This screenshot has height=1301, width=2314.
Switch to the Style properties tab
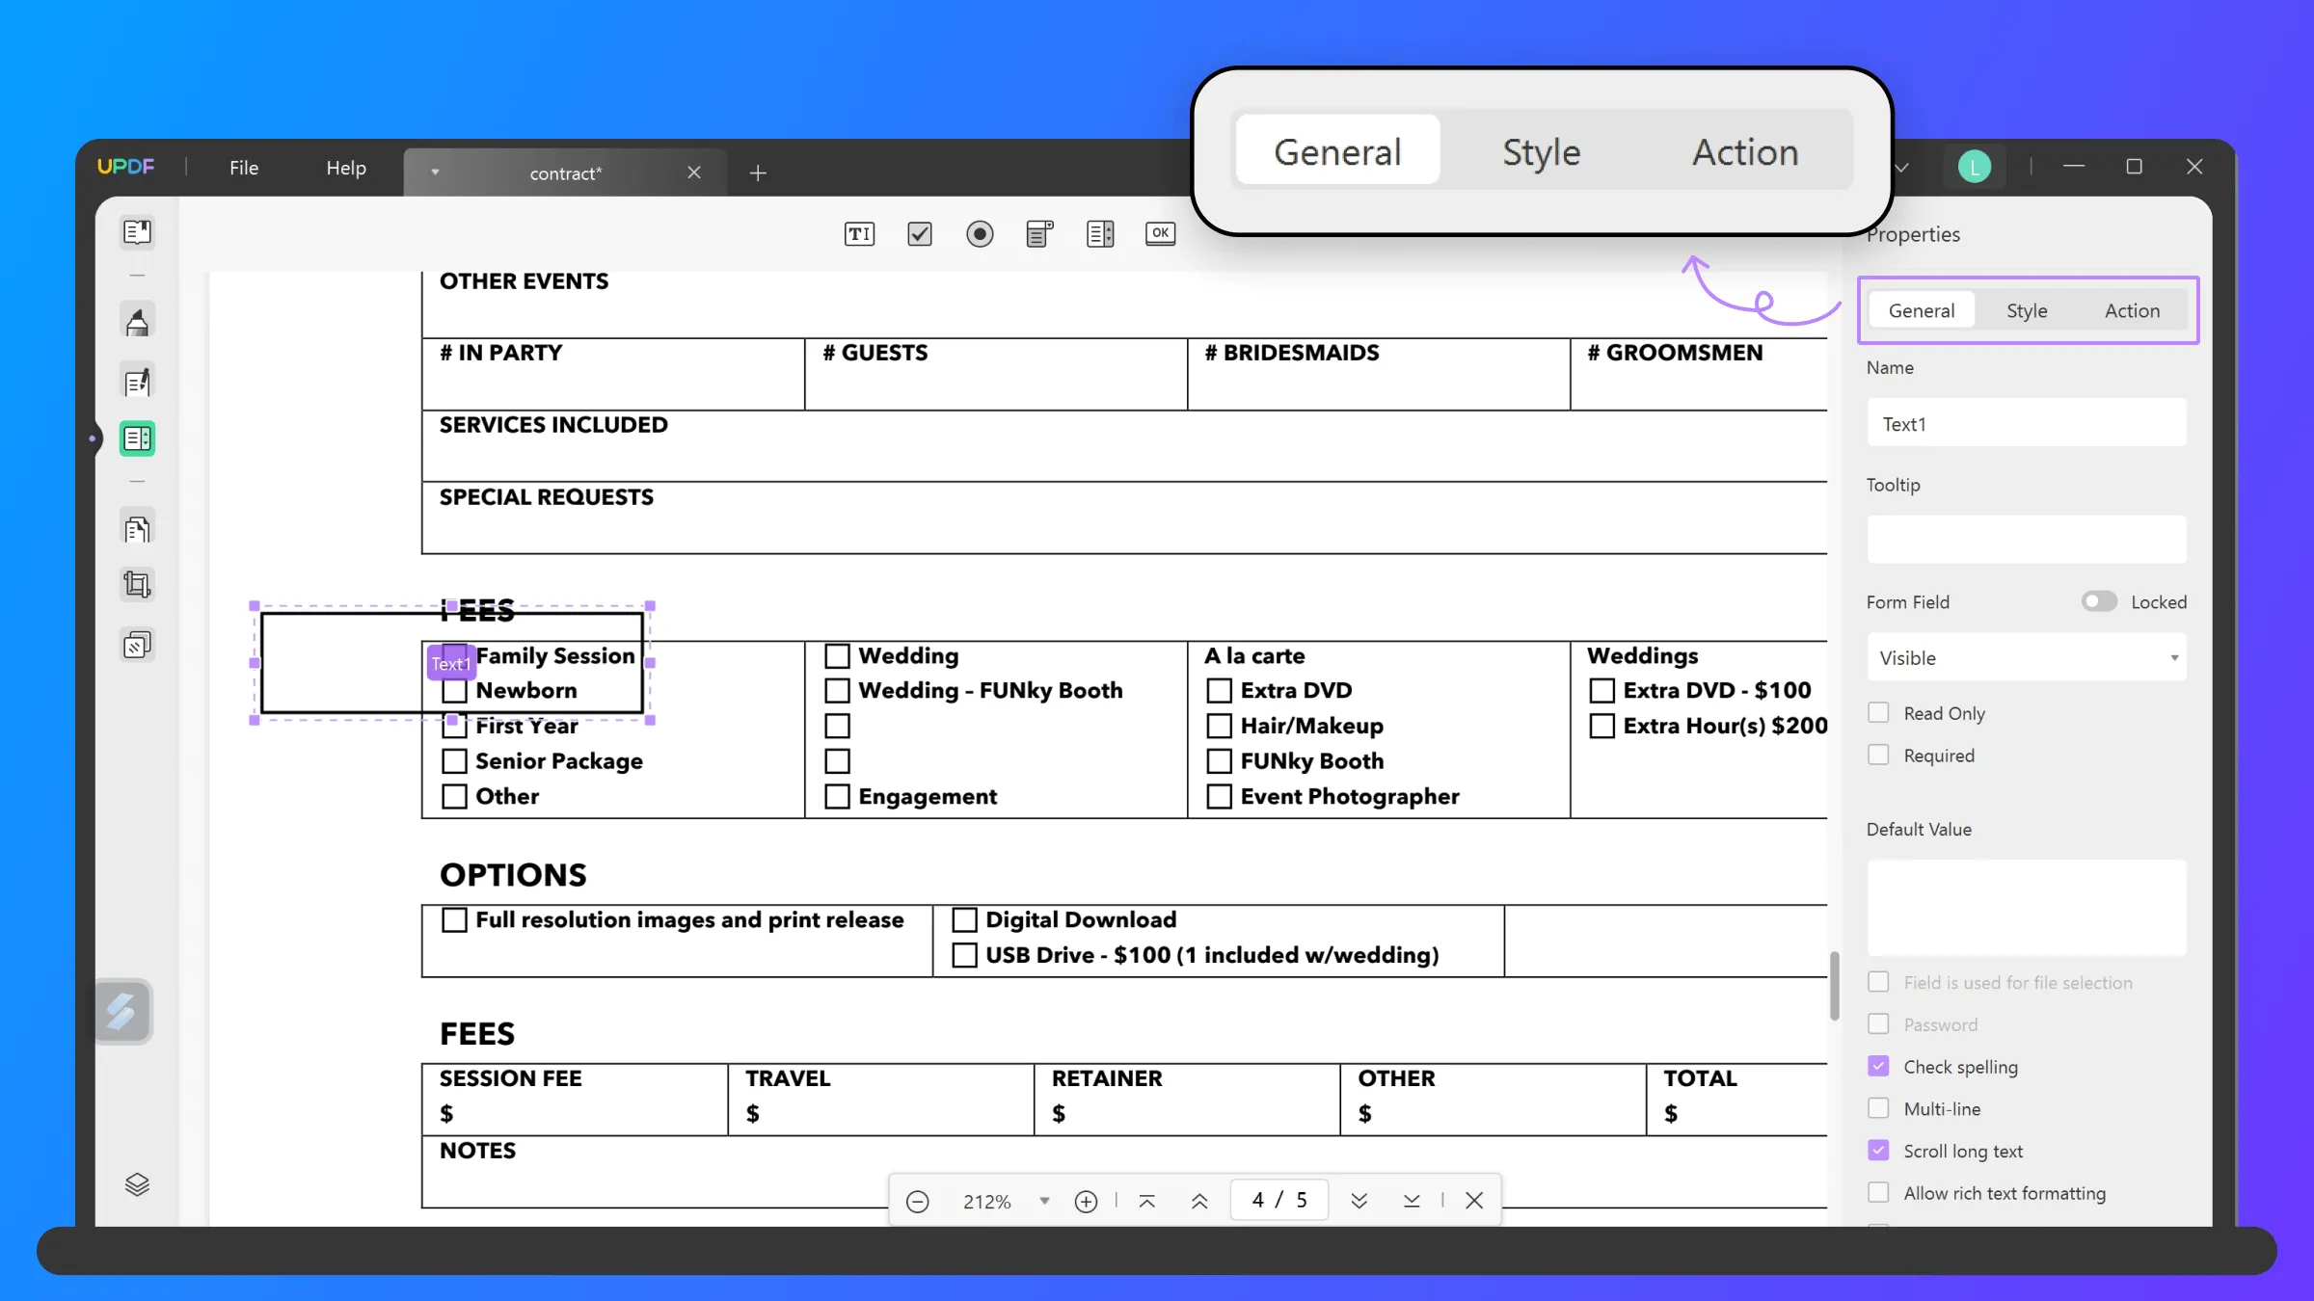click(2027, 309)
